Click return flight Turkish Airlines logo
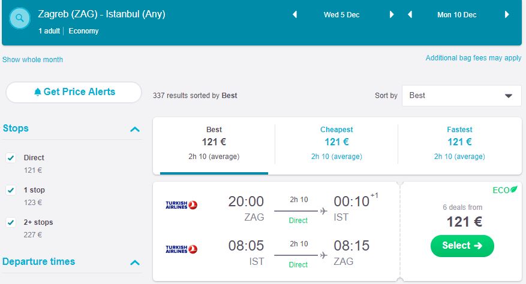 click(x=182, y=249)
